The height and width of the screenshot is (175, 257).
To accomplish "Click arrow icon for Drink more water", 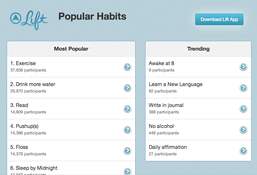I will pyautogui.click(x=128, y=88).
